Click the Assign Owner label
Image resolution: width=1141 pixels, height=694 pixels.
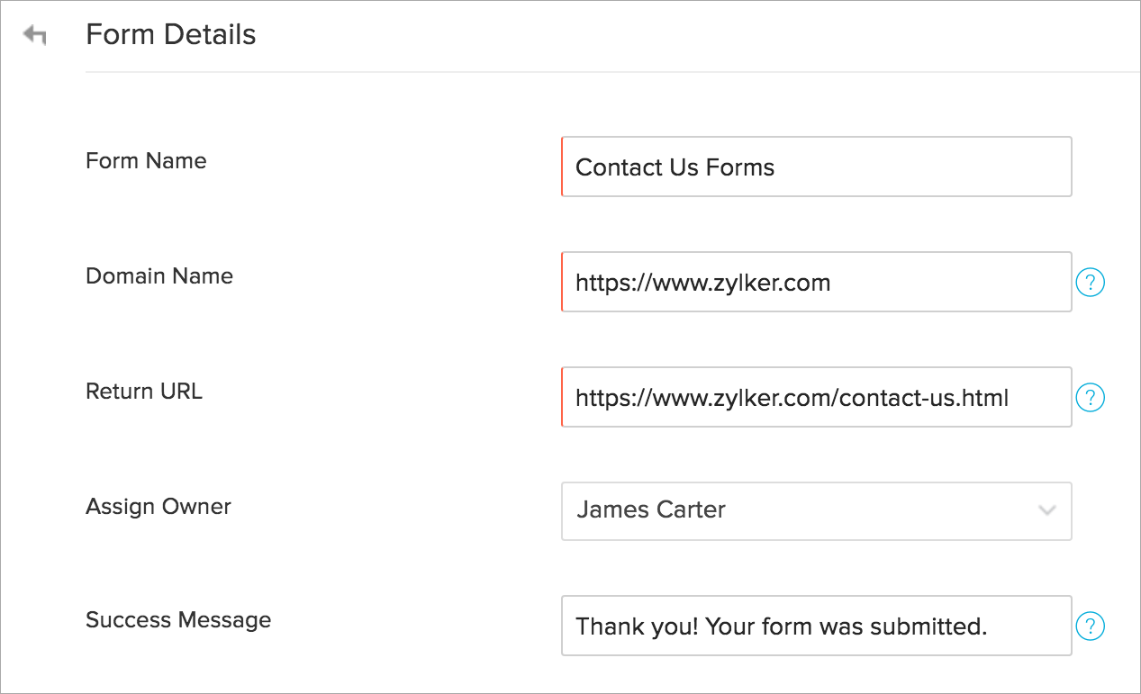point(158,507)
